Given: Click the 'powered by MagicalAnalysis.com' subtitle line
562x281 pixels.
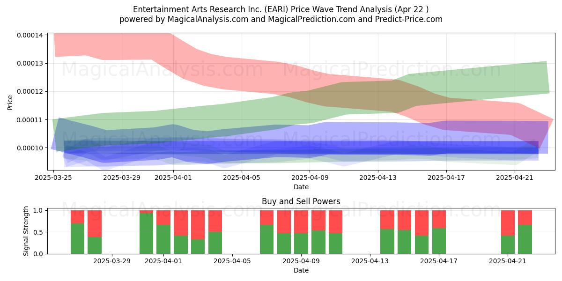Looking at the screenshot, I should (281, 19).
